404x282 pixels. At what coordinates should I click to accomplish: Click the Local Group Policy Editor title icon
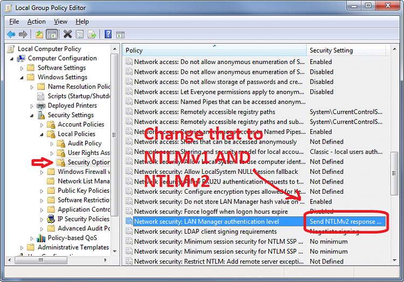tap(9, 8)
